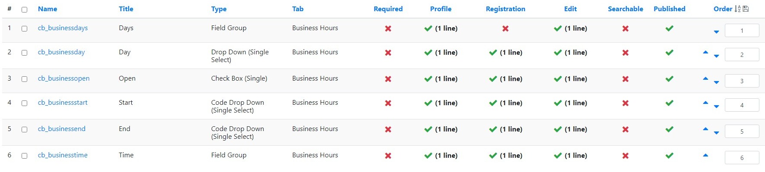
Task: Click the save order icon in Order header
Action: 746,9
